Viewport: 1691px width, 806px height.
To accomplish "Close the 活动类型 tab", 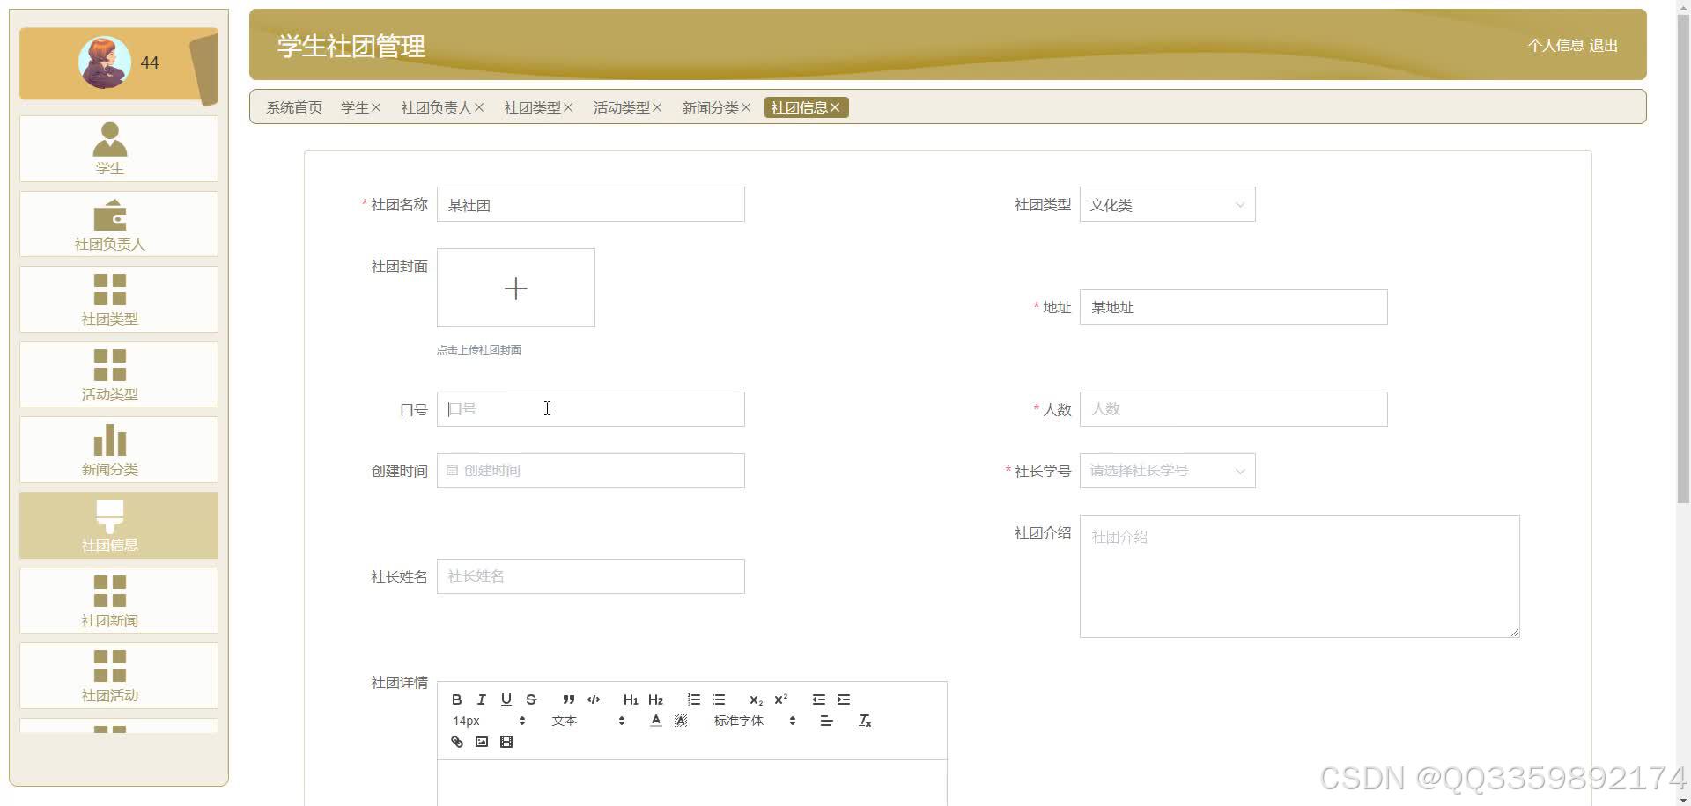I will pyautogui.click(x=657, y=107).
